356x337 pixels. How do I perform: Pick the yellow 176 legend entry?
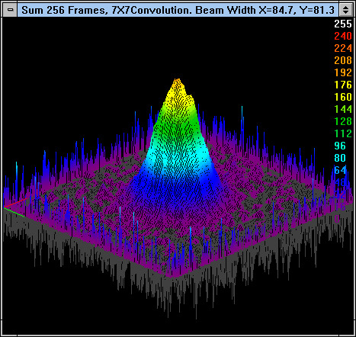[343, 85]
